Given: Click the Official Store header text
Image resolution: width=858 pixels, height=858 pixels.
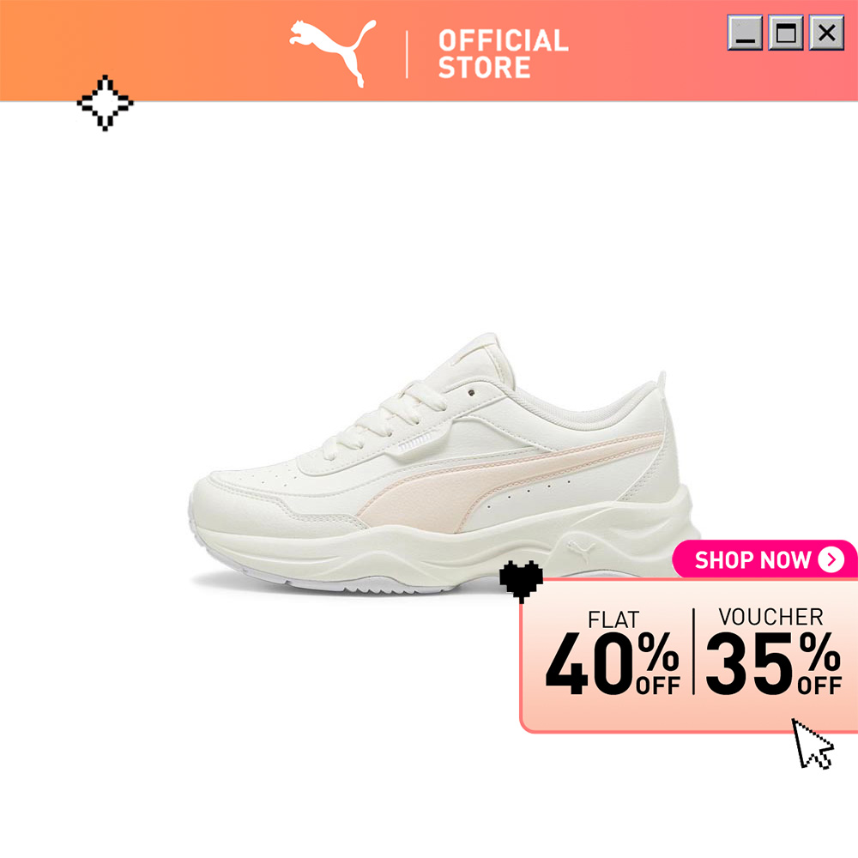Looking at the screenshot, I should pos(504,53).
